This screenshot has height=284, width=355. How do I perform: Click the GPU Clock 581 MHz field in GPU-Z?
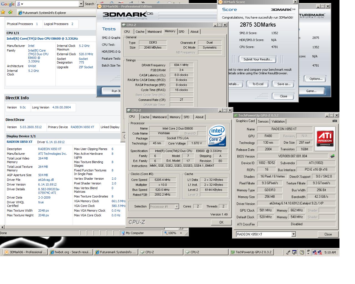[266, 211]
